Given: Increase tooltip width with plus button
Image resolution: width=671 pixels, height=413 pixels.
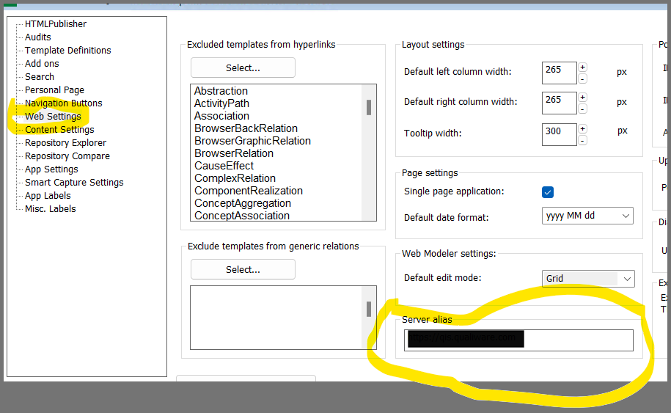Looking at the screenshot, I should 582,128.
